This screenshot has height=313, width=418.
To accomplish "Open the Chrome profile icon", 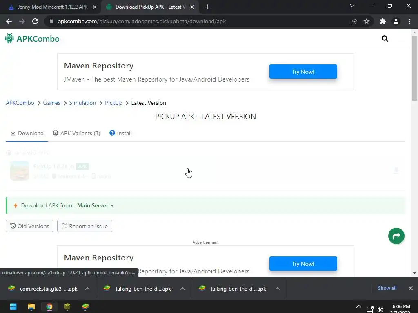I will point(396,21).
